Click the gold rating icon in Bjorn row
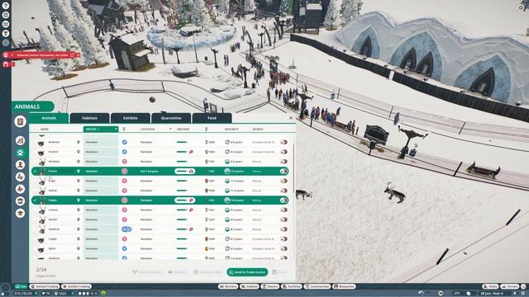The width and height of the screenshot is (529, 297). pos(207,248)
